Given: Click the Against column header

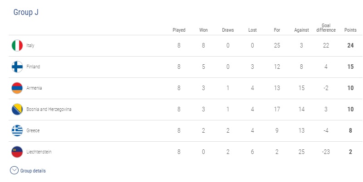Looking at the screenshot, I should (301, 30).
